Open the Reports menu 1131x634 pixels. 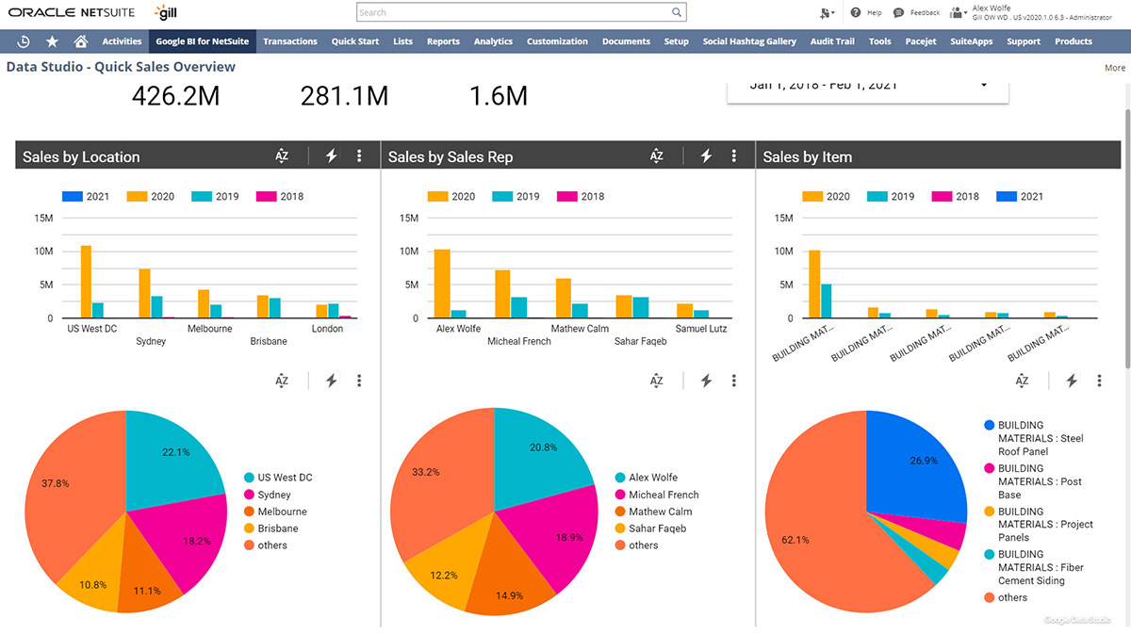[x=443, y=41]
